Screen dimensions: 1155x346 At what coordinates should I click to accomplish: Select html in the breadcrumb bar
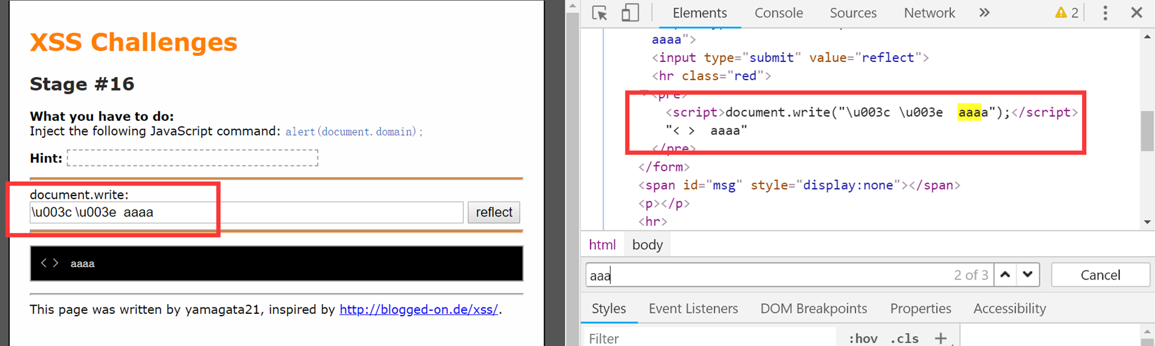point(602,245)
